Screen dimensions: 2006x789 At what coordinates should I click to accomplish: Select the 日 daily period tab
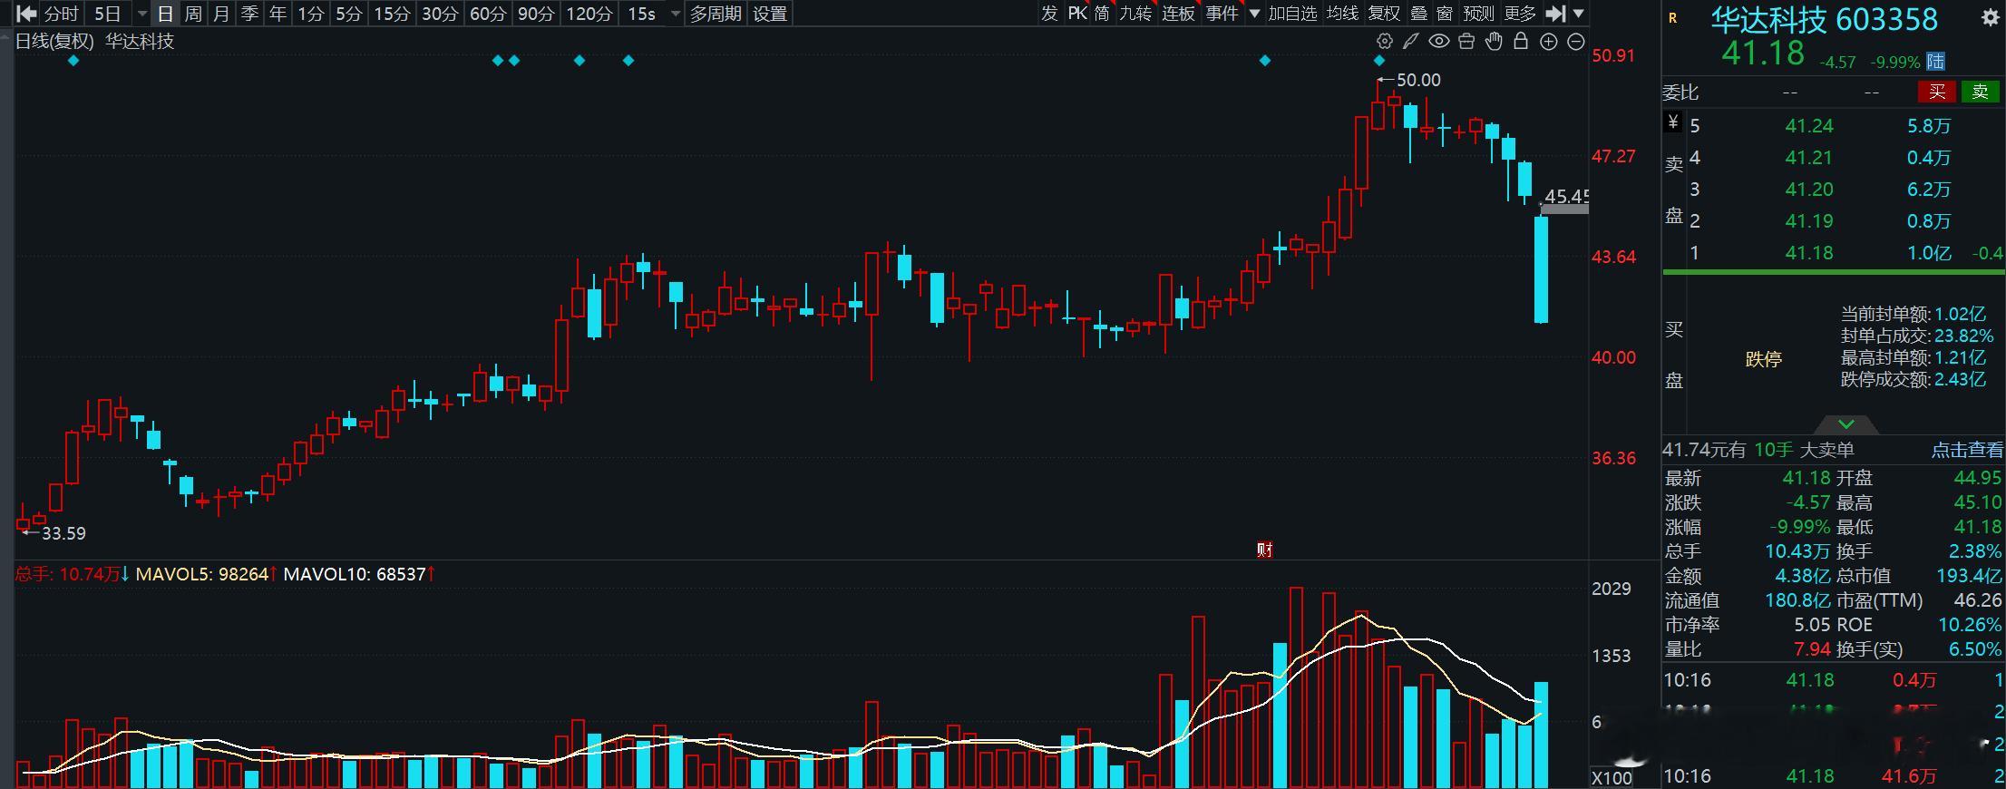pyautogui.click(x=164, y=14)
